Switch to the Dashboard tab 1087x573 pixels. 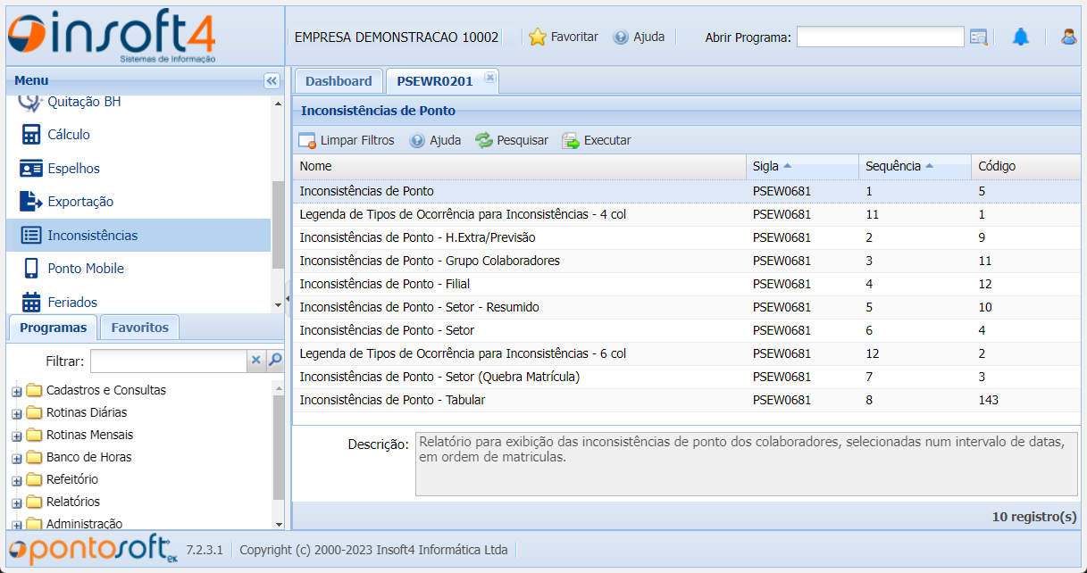pyautogui.click(x=339, y=81)
